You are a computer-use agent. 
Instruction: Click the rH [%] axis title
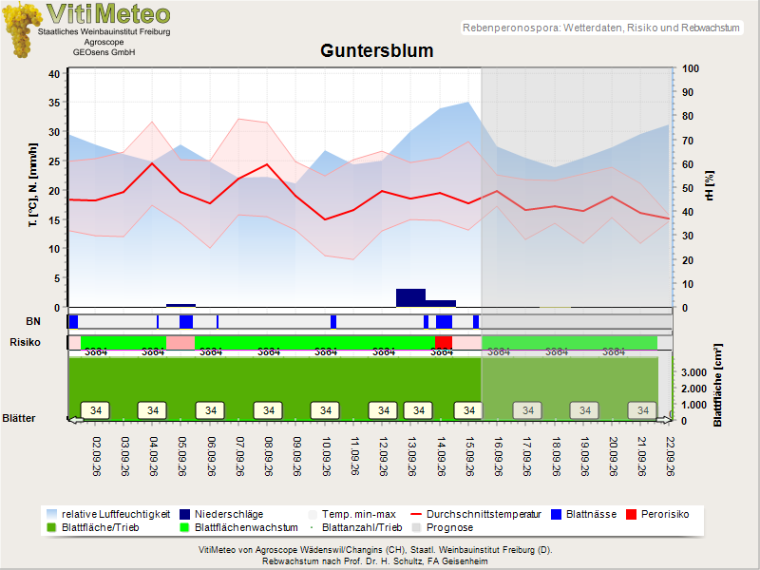click(x=710, y=185)
